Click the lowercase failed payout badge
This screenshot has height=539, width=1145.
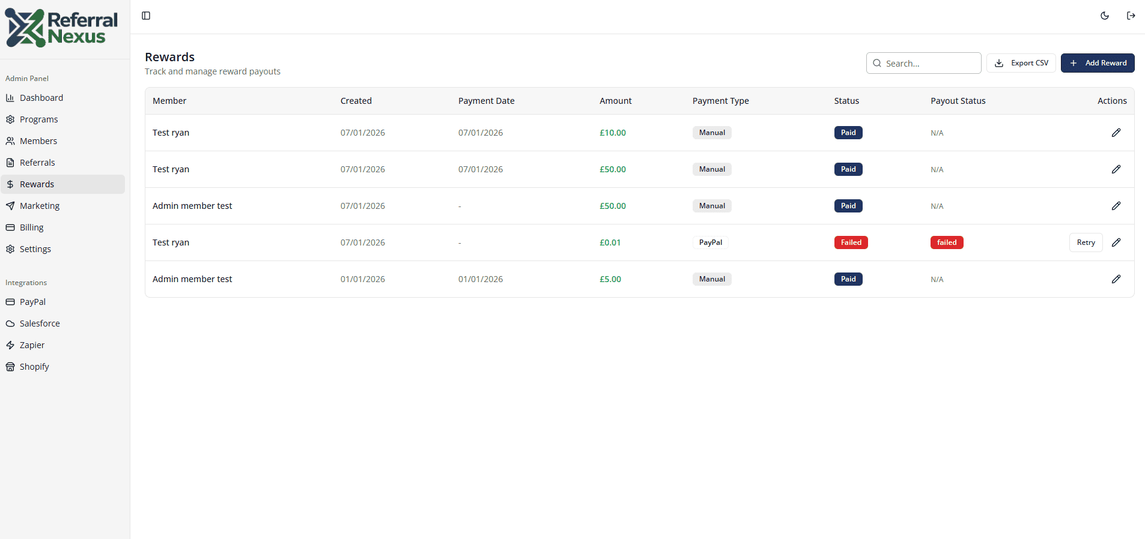[x=947, y=242]
